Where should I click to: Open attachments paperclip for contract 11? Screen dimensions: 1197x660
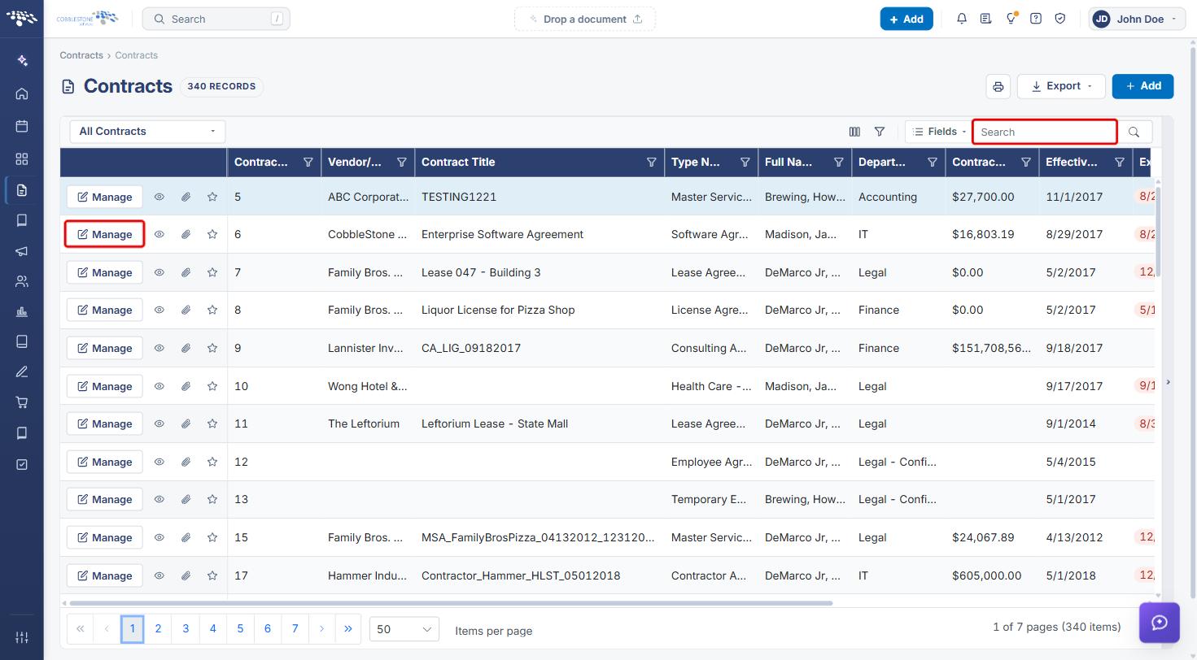(x=186, y=423)
